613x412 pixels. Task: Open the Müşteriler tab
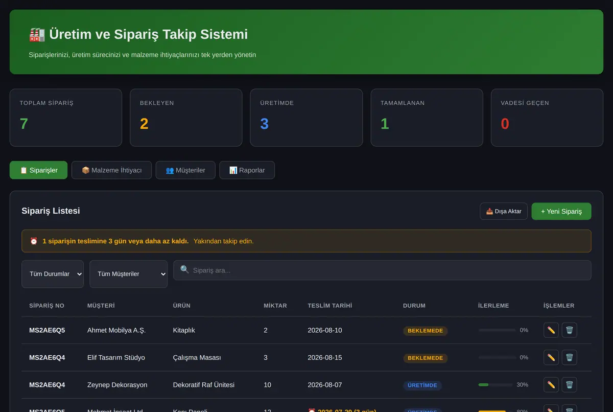(x=185, y=170)
